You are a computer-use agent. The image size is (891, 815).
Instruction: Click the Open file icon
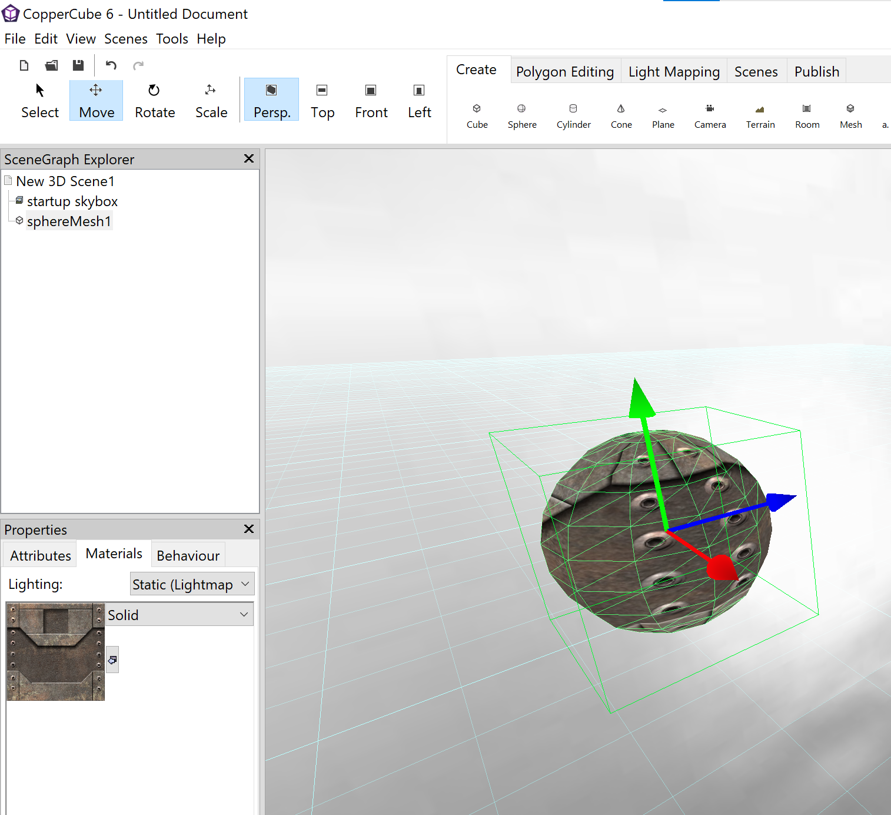click(52, 65)
